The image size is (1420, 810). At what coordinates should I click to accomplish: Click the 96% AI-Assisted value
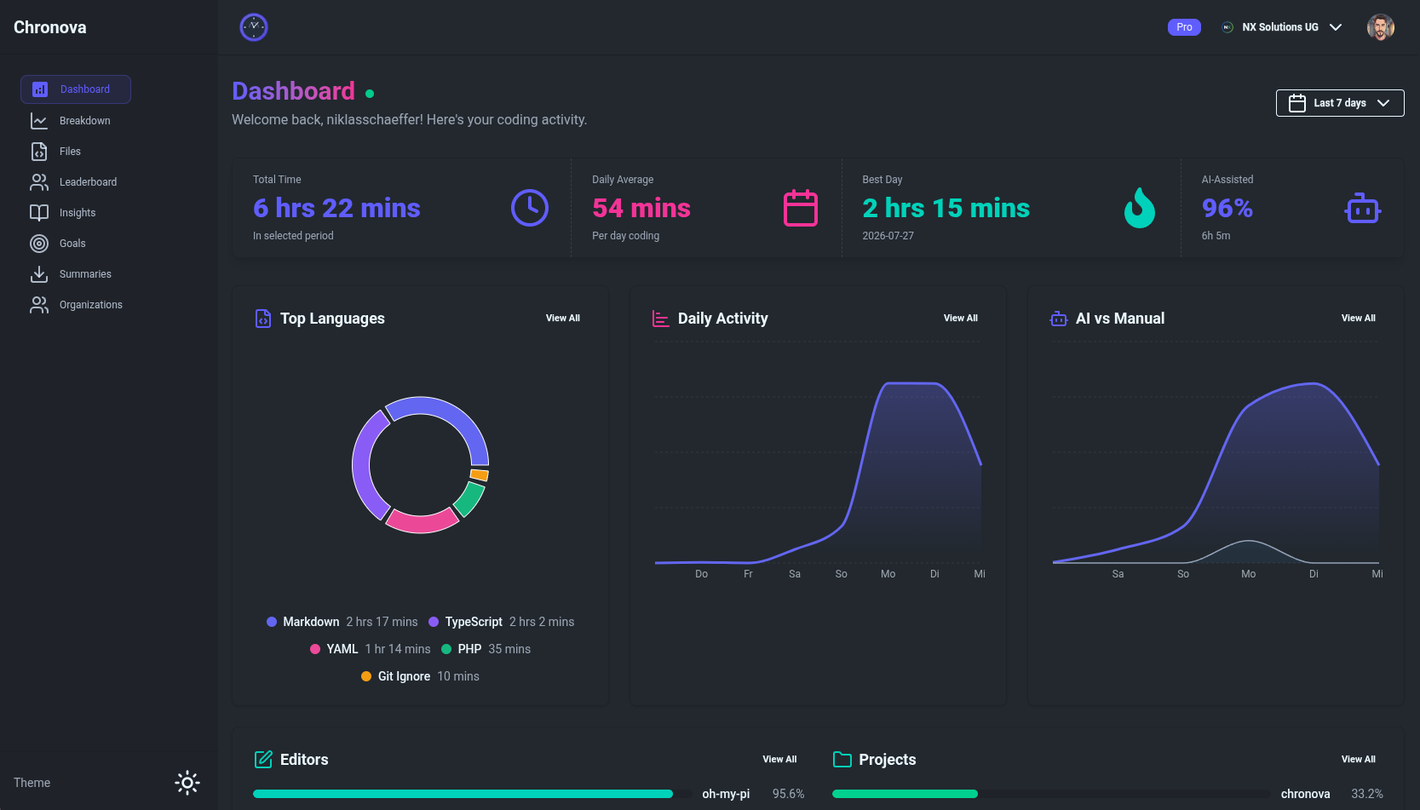click(1227, 208)
